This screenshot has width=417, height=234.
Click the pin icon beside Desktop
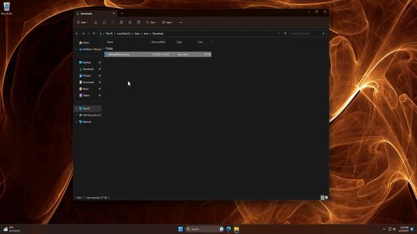[x=100, y=62]
